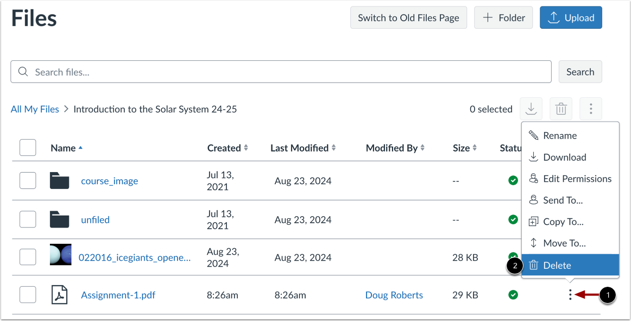Viewport: 631px width, 321px height.
Task: Choose Delete from the context menu
Action: point(557,265)
